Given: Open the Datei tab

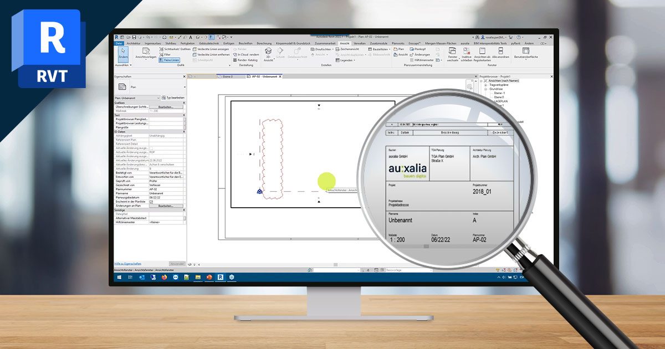Looking at the screenshot, I should point(119,43).
